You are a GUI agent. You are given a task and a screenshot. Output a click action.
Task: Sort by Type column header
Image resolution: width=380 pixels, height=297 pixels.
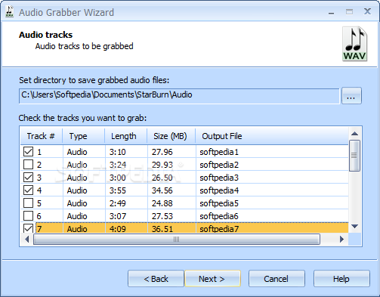[x=84, y=136]
